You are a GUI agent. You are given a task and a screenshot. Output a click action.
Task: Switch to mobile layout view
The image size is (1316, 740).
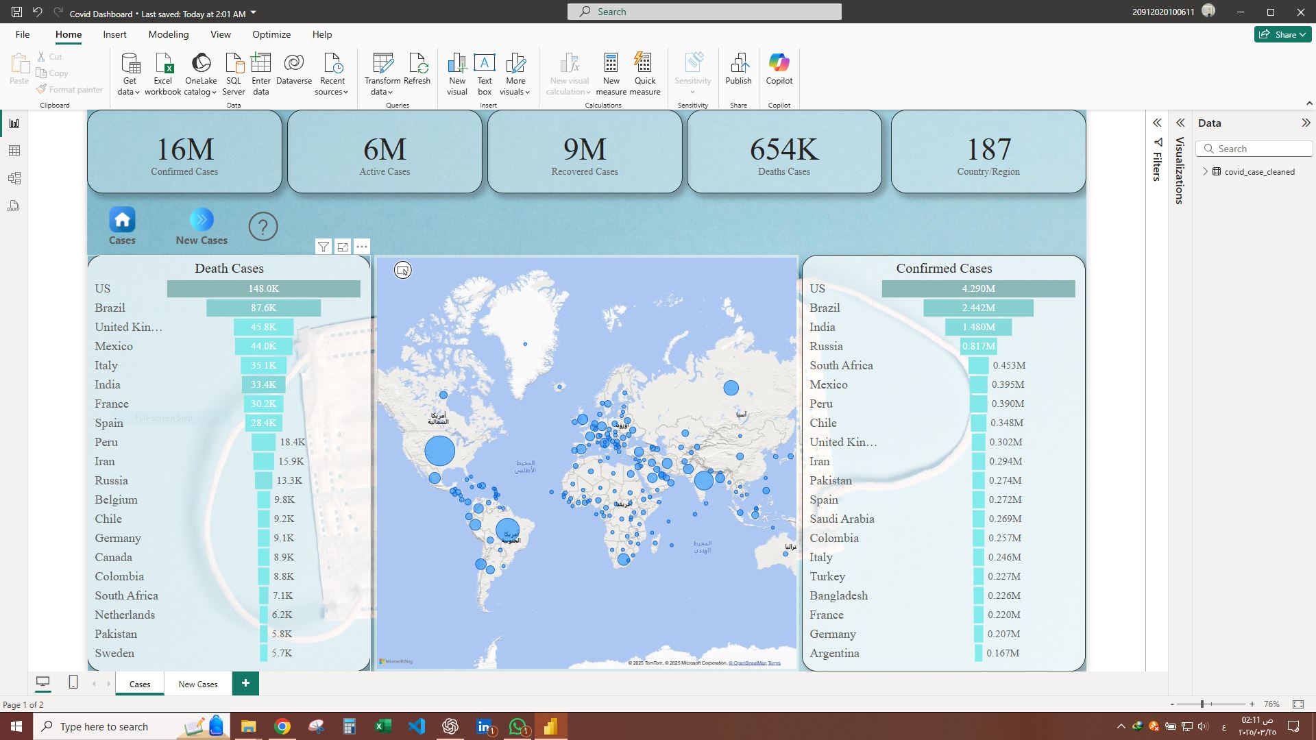[73, 682]
